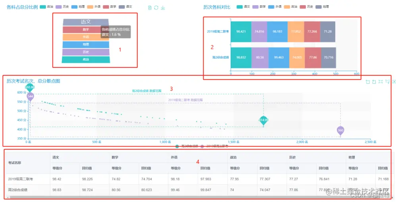The height and width of the screenshot is (202, 396).
Task: Click the purple 历史 funnel segment
Action: [86, 52]
